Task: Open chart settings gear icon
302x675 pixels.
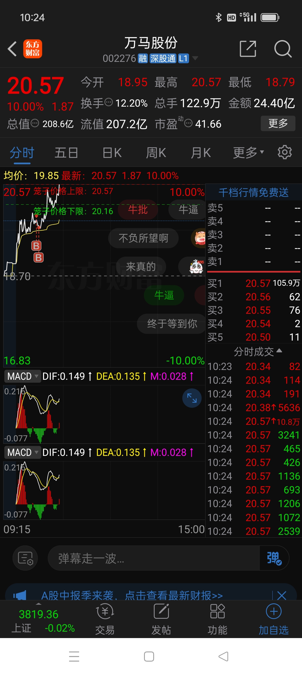Action: point(285,152)
